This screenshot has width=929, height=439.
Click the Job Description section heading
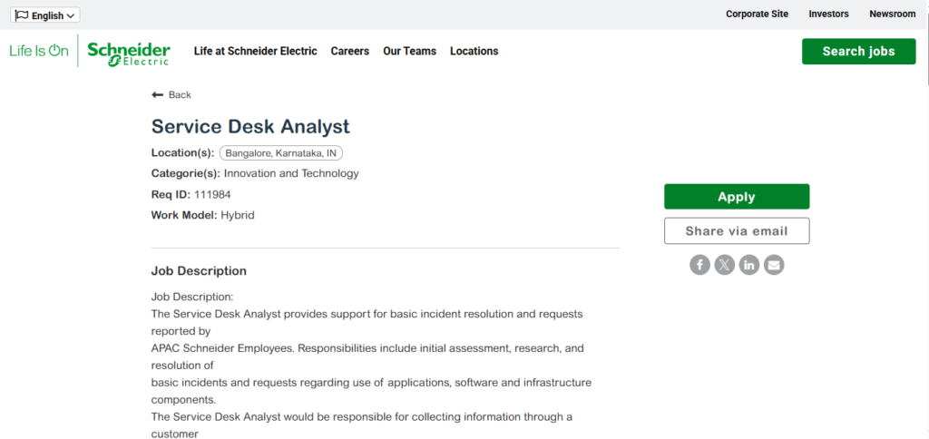pos(199,271)
